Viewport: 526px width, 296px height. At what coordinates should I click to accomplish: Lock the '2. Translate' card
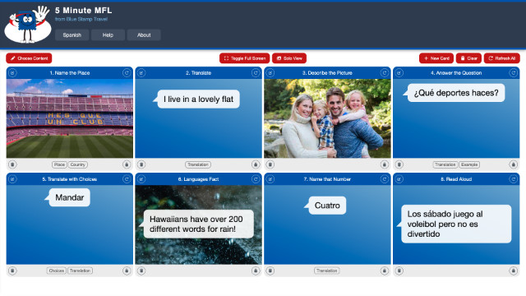click(256, 164)
